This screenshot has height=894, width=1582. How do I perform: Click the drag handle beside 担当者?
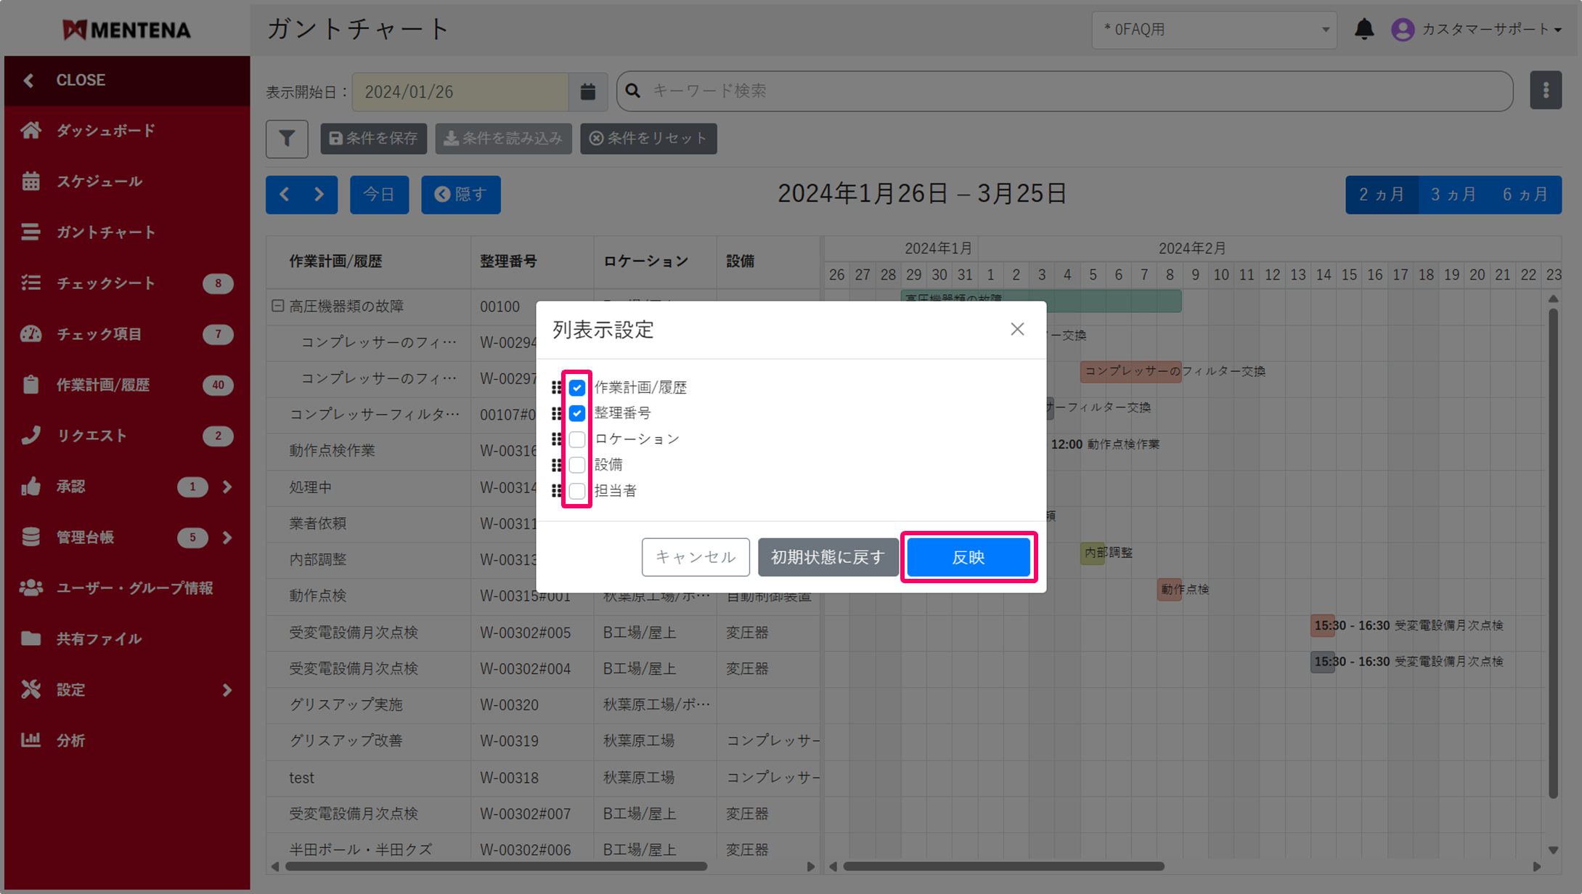[556, 491]
